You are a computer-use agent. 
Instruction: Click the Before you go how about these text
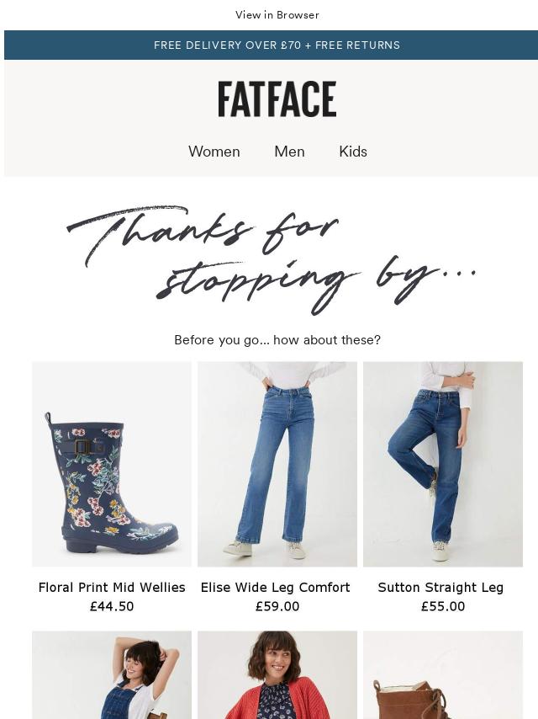(x=277, y=340)
